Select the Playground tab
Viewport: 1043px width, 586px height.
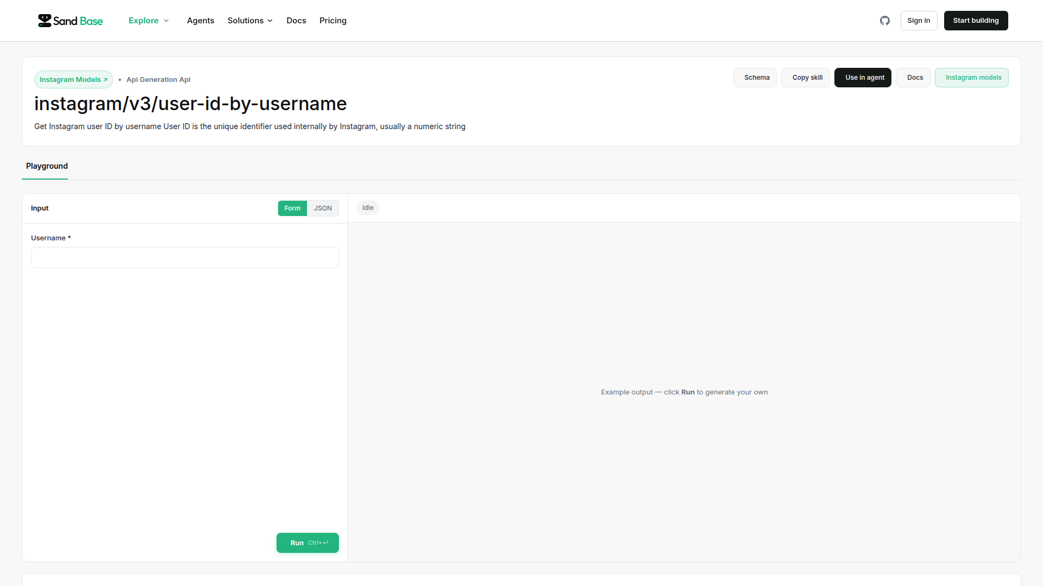click(47, 166)
